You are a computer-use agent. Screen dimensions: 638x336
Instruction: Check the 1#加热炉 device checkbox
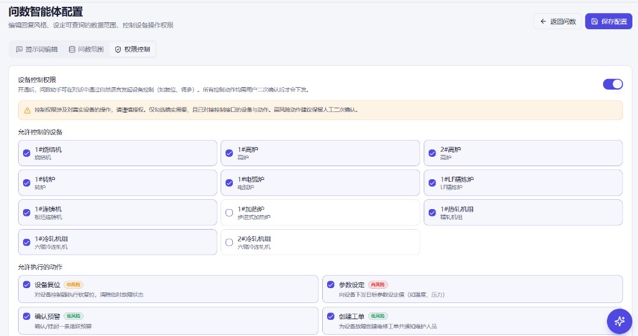click(229, 212)
